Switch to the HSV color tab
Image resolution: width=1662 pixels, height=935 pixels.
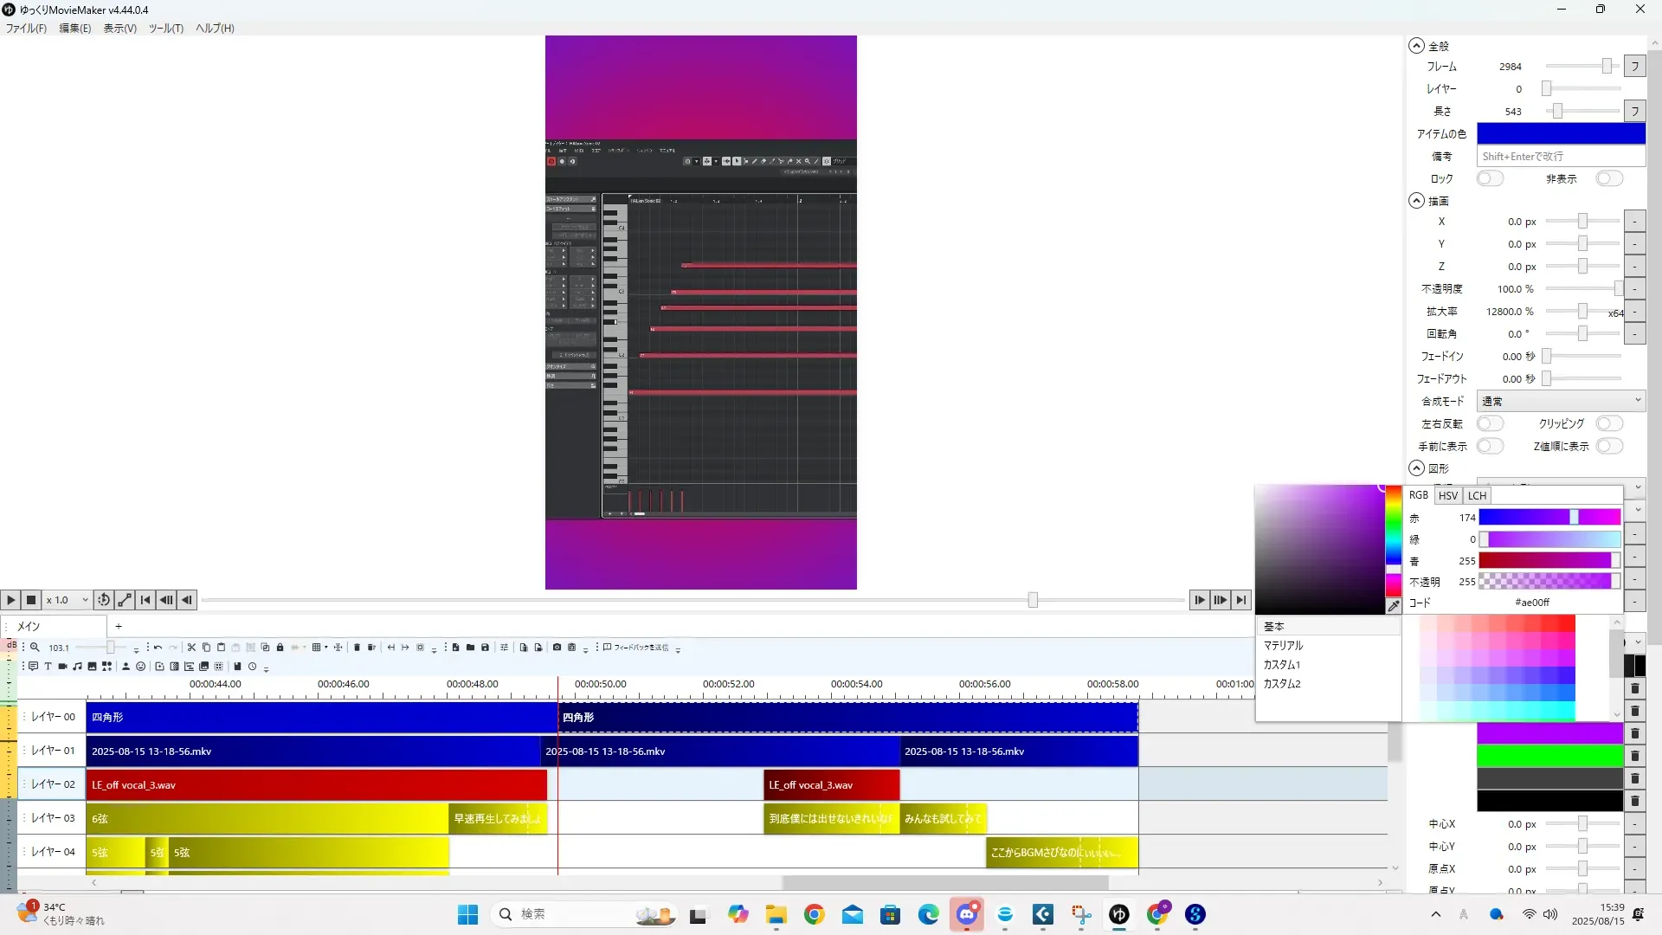(x=1447, y=496)
